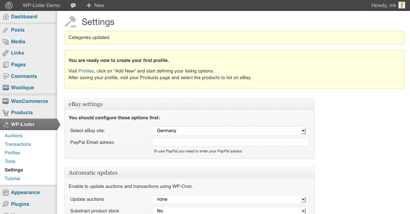Viewport: 410px width, 214px height.
Task: Follow the Profiles link in the notice
Action: click(x=86, y=71)
